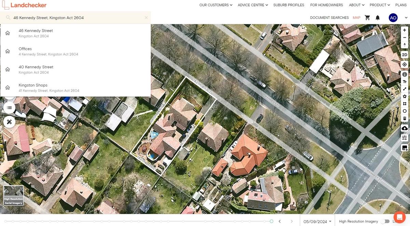This screenshot has height=226, width=410.
Task: Open the layer adjustment sliders icon
Action: 405,138
